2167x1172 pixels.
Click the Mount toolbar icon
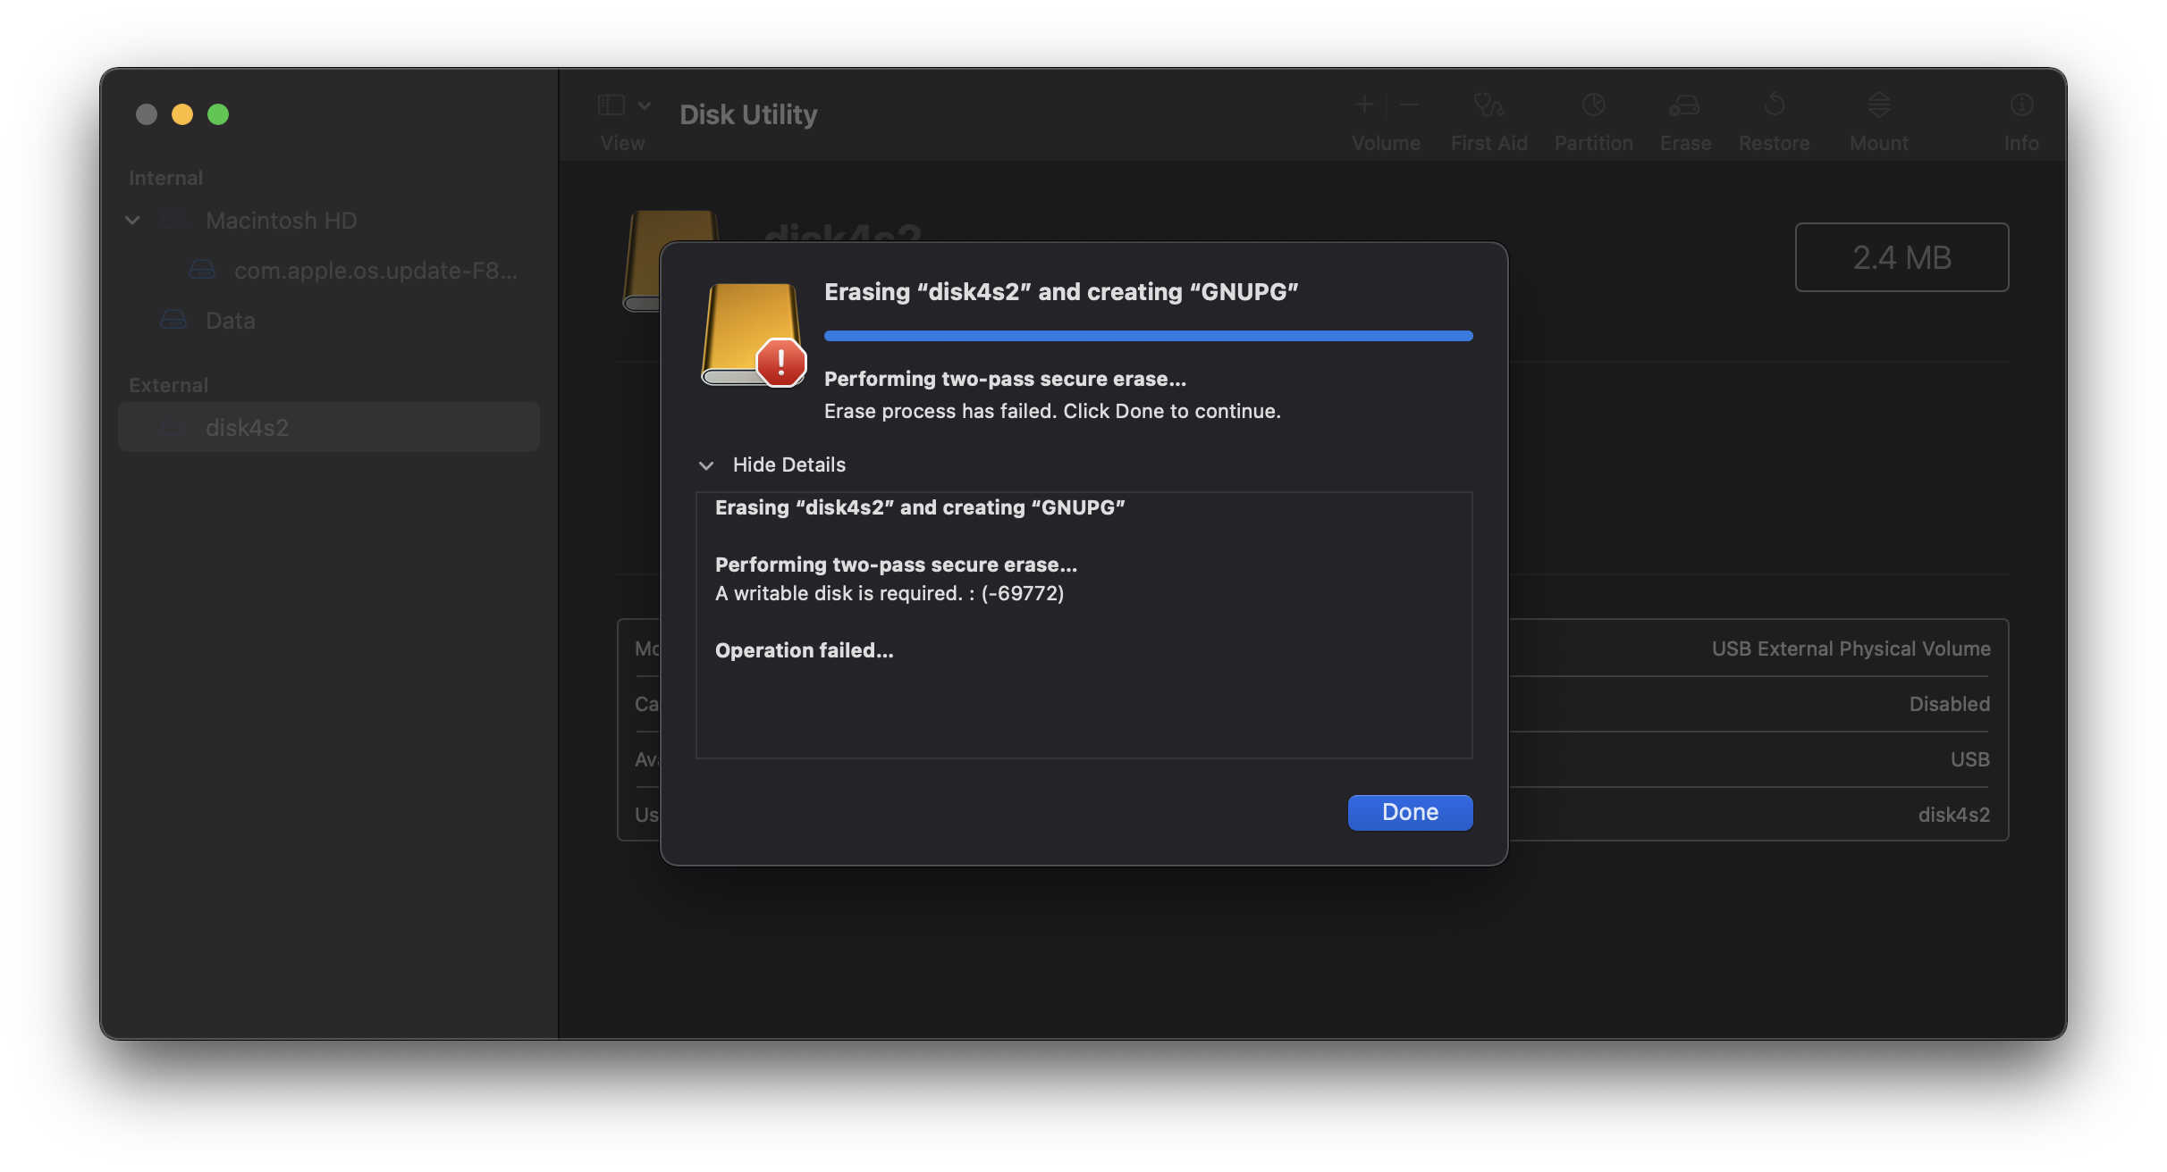(1878, 106)
